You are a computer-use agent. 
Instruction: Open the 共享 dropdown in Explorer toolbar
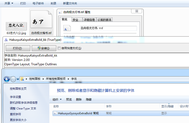(9, 3)
